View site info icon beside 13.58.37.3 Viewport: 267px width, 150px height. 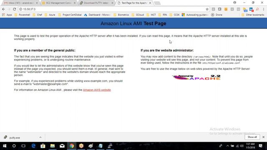pos(20,9)
